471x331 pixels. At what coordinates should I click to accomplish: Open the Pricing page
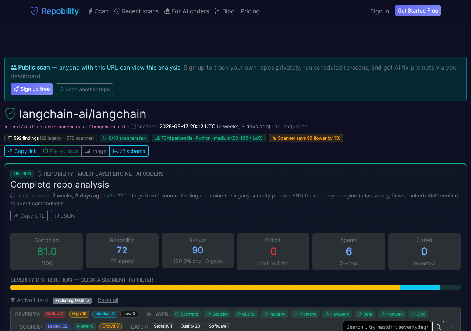pyautogui.click(x=250, y=11)
